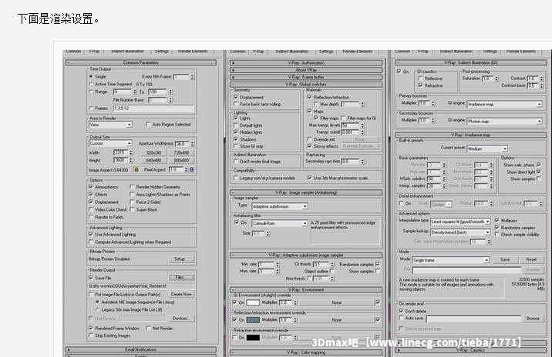Open Primary bounces GI engine Irradiance map dropdown
Viewport: 552px width, 357px height.
click(x=504, y=105)
